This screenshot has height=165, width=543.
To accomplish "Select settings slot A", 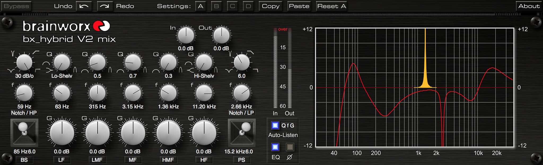I will point(201,6).
